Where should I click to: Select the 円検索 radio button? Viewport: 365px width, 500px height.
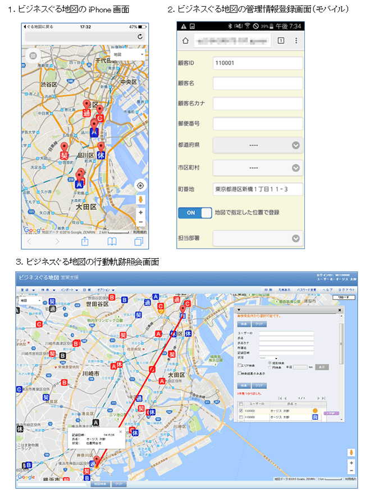pyautogui.click(x=270, y=367)
